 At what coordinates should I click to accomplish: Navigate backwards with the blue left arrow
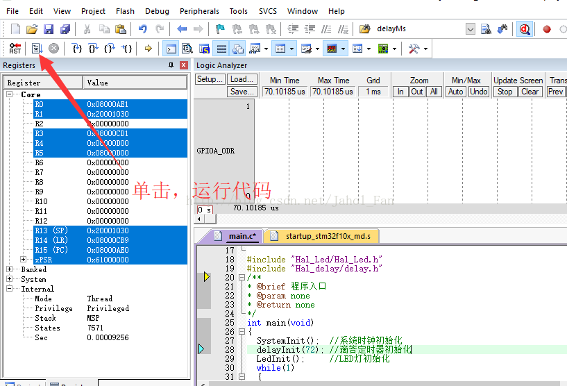point(182,29)
